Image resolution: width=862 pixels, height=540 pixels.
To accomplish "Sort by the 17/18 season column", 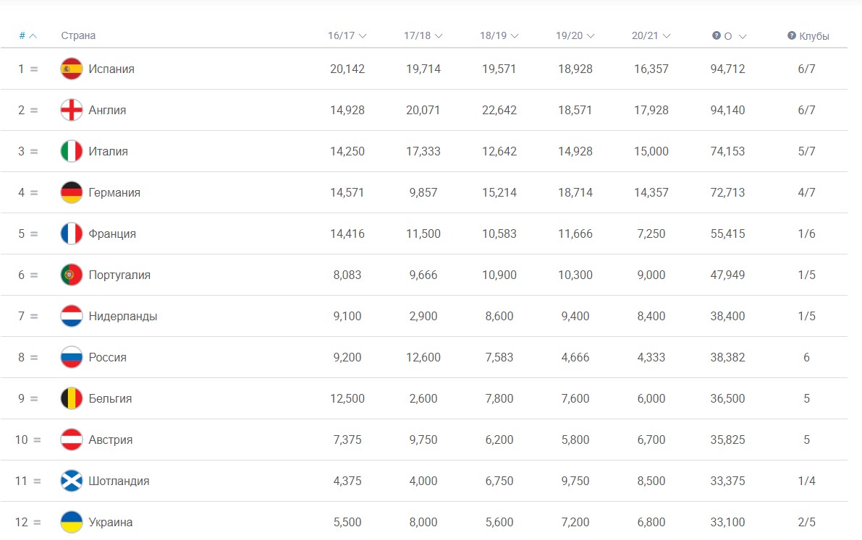I will [x=423, y=35].
